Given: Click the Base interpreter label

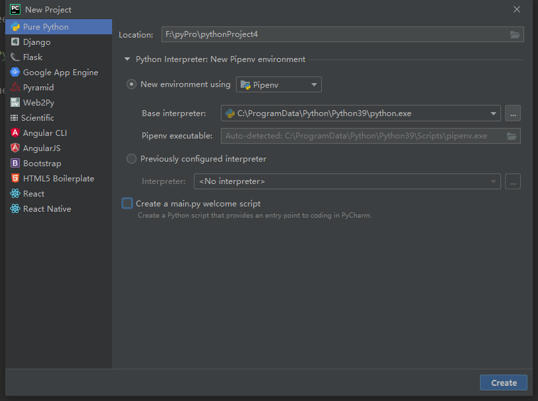Looking at the screenshot, I should pyautogui.click(x=174, y=113).
